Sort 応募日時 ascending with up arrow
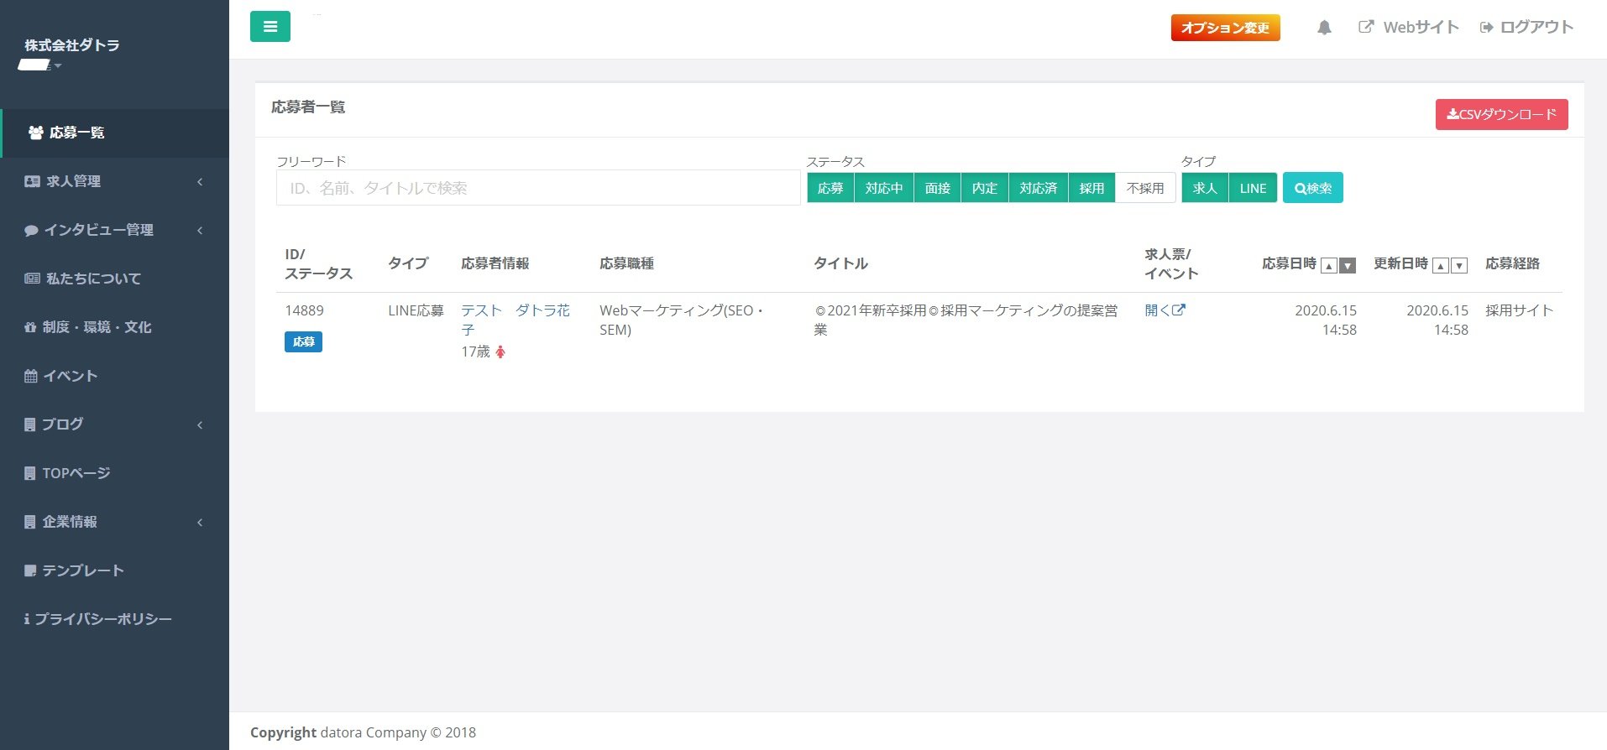 pos(1328,266)
